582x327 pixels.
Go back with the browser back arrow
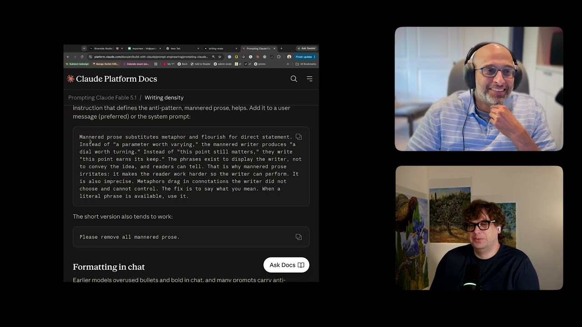[x=68, y=57]
